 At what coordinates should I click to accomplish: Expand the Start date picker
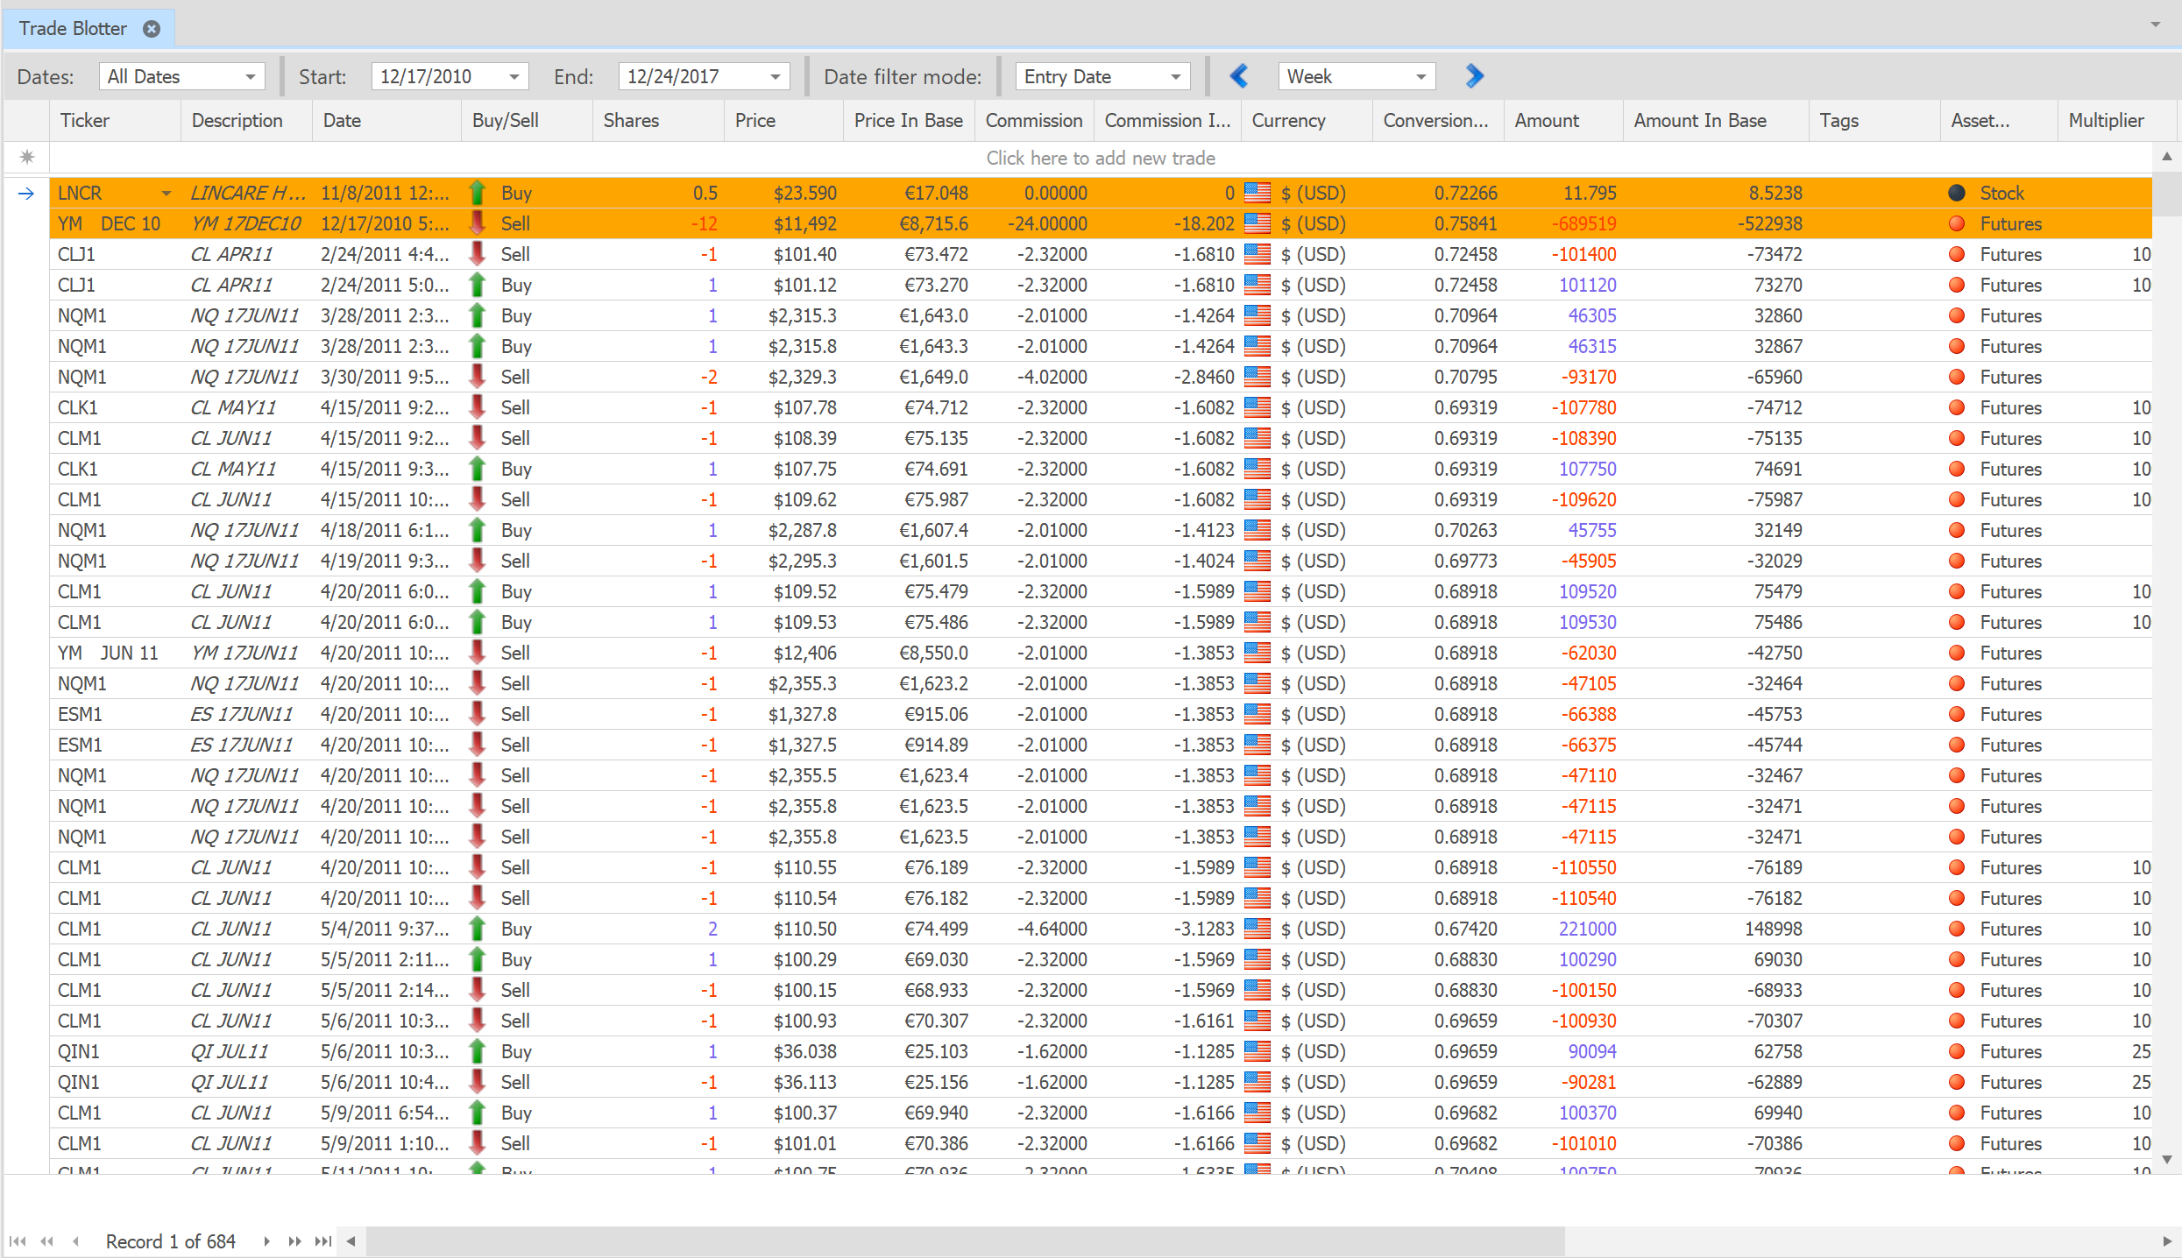pos(514,77)
